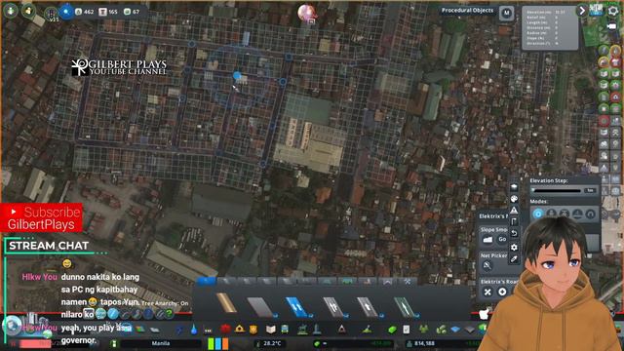Expand the panel with the right arrow button
The width and height of the screenshot is (624, 351).
(x=582, y=11)
